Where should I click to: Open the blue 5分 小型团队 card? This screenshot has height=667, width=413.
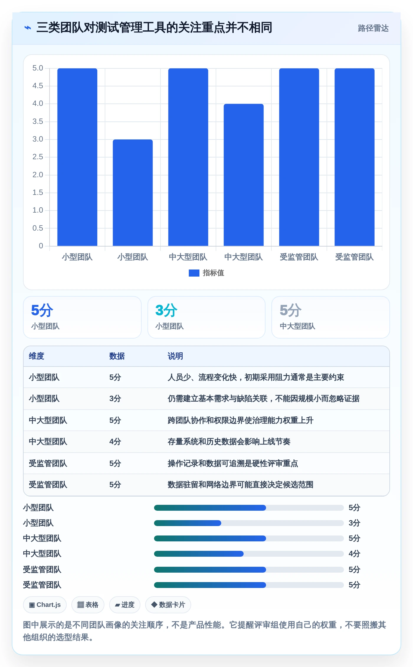point(82,317)
